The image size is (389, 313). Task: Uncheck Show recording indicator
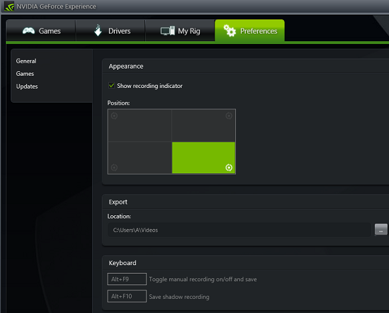112,86
